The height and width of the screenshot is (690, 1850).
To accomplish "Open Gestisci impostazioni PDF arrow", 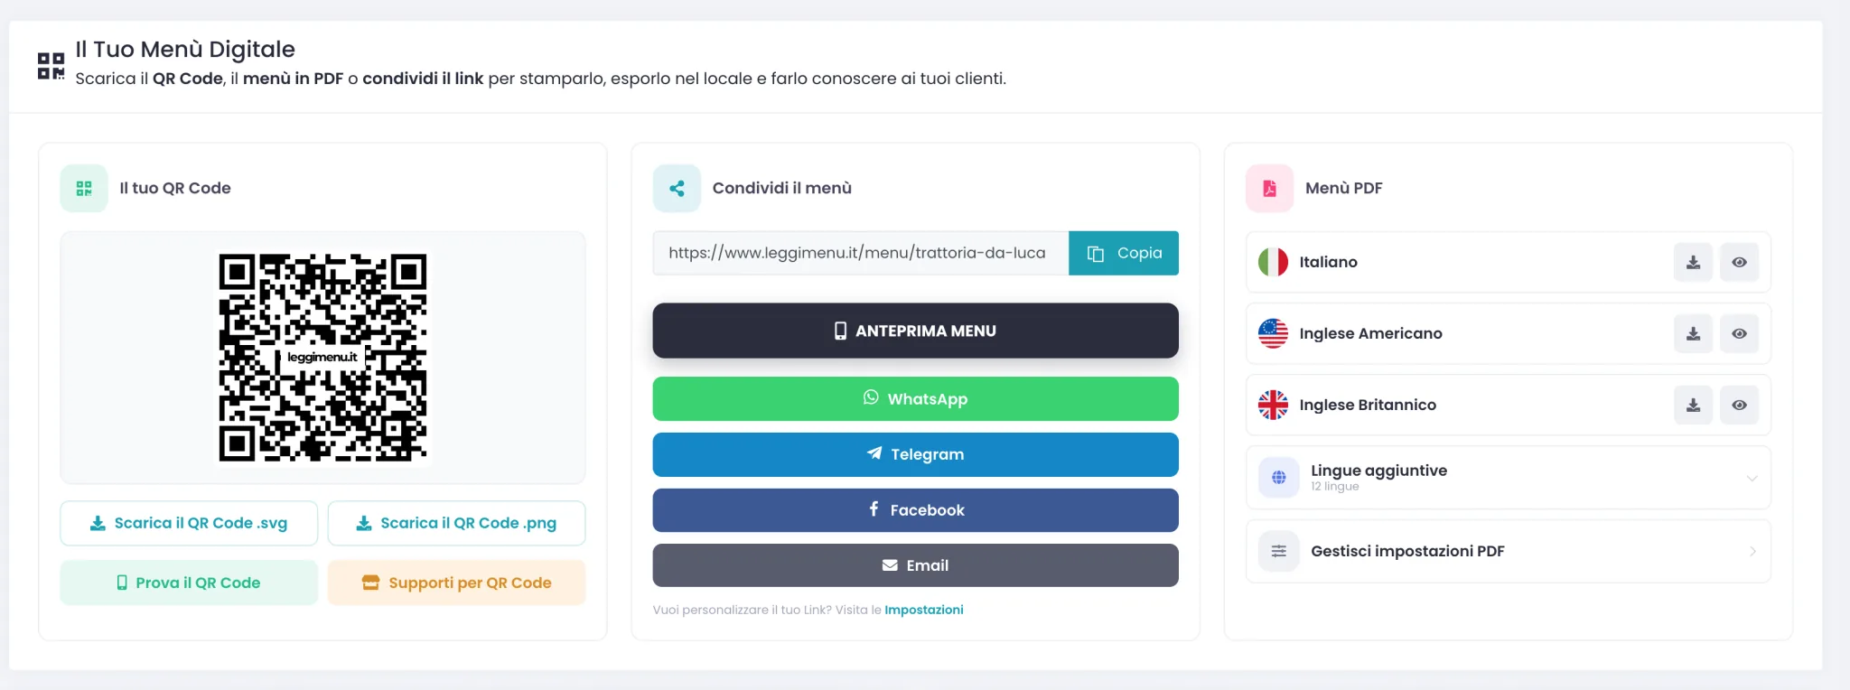I will tap(1752, 551).
